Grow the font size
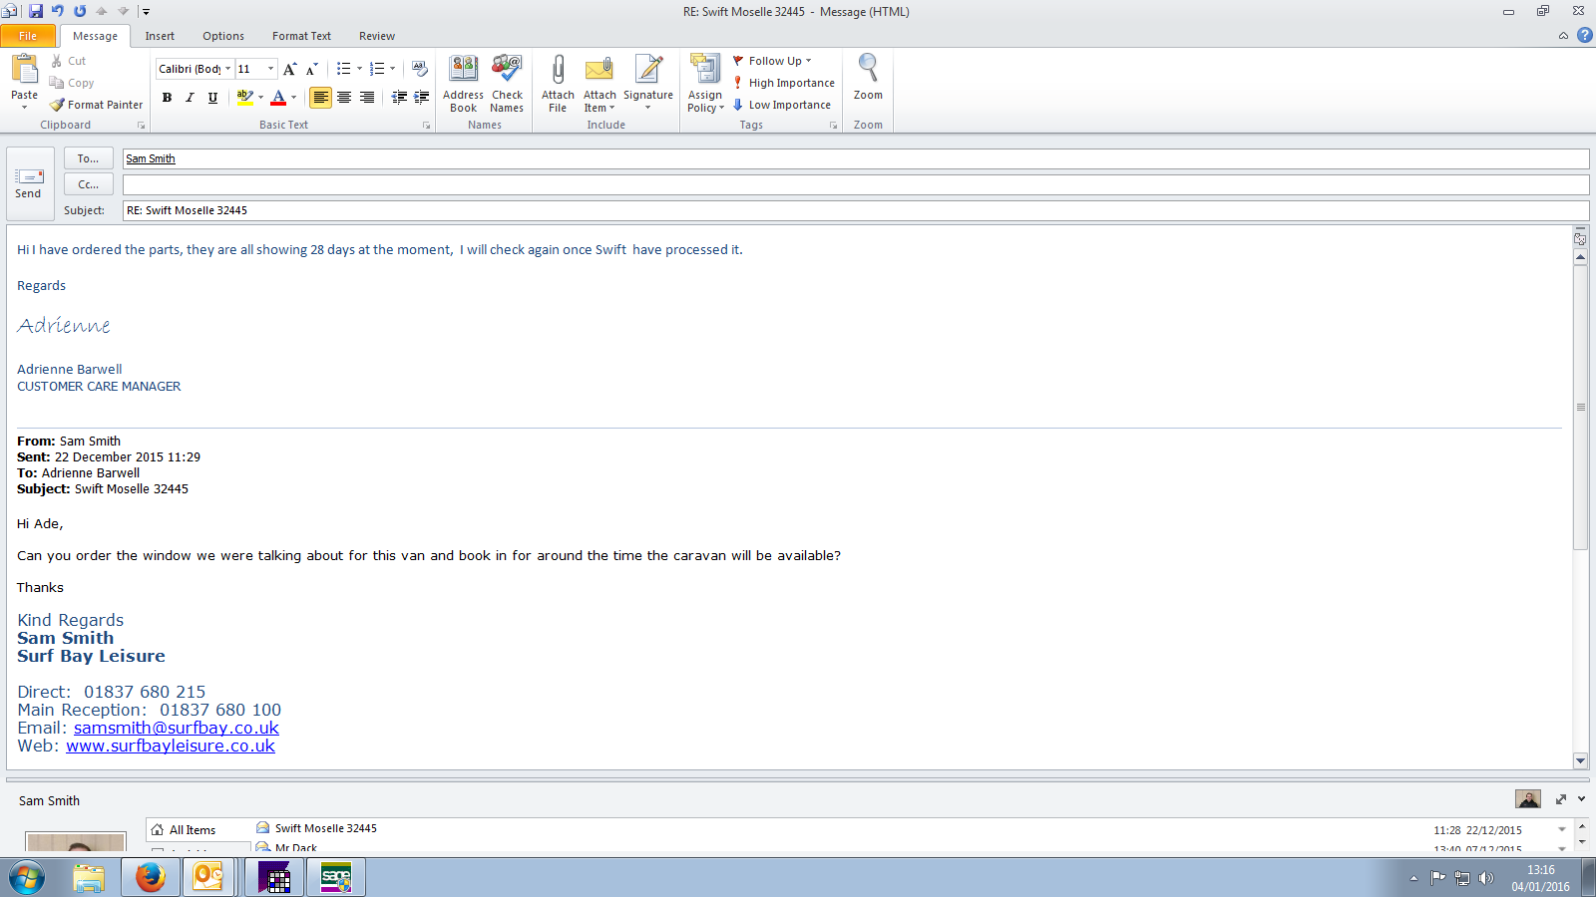The width and height of the screenshot is (1596, 897). coord(289,69)
